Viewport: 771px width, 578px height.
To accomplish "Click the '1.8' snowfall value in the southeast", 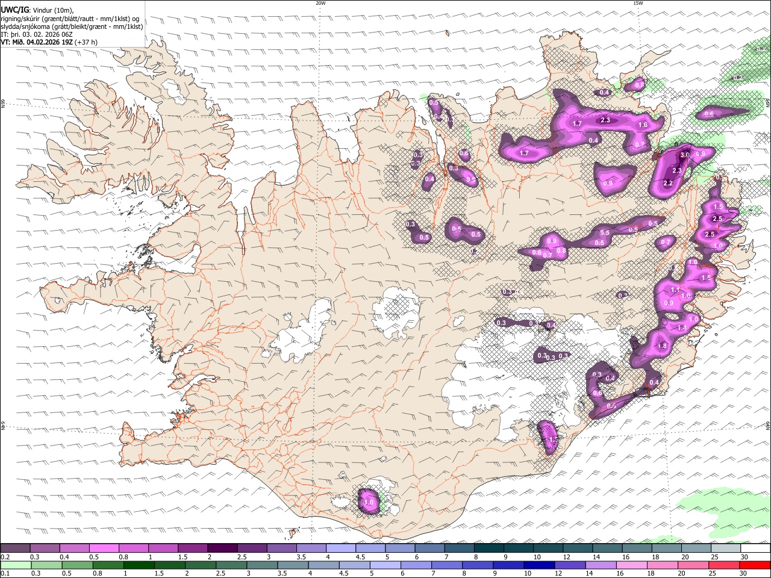I will coord(663,346).
